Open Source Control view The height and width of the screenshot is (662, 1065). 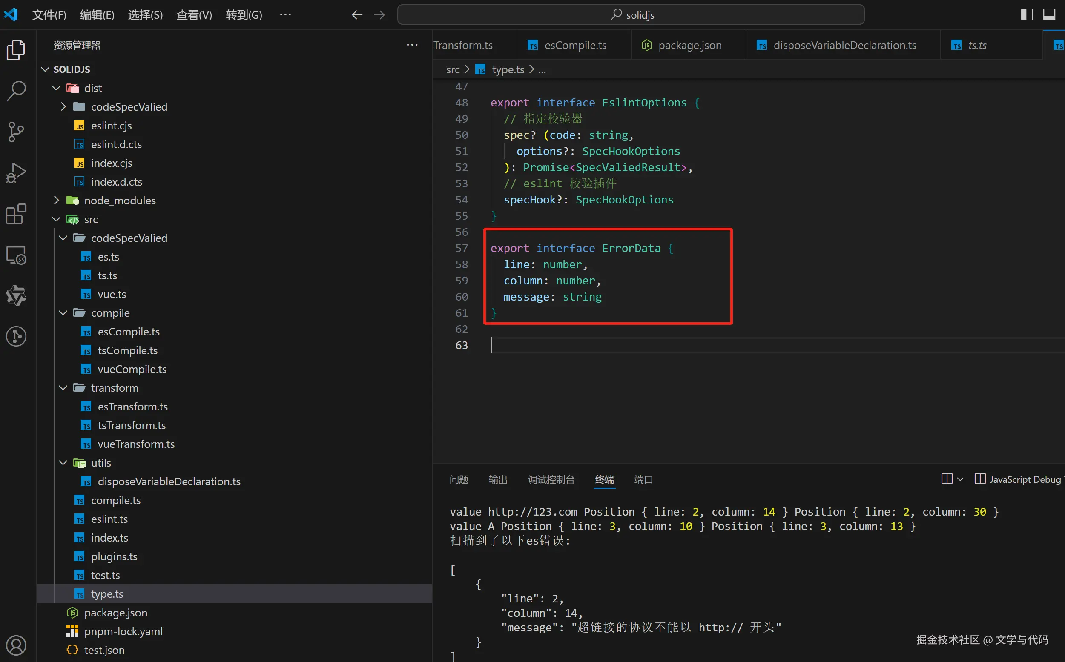16,132
